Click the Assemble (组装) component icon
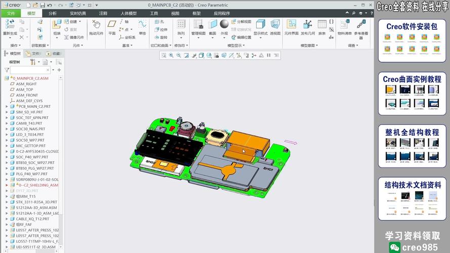This screenshot has height=253, width=450. 57,24
